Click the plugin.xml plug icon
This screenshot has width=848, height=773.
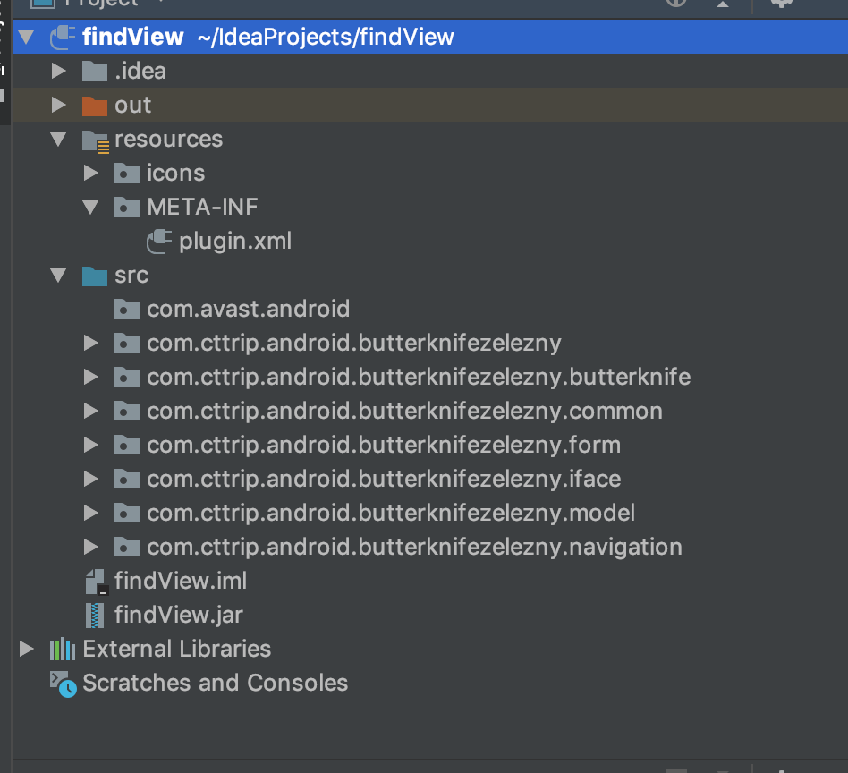pyautogui.click(x=159, y=242)
